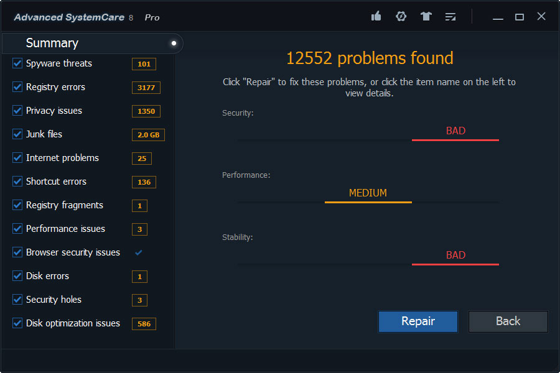The width and height of the screenshot is (560, 373).
Task: Open Performance issues item
Action: [x=65, y=229]
